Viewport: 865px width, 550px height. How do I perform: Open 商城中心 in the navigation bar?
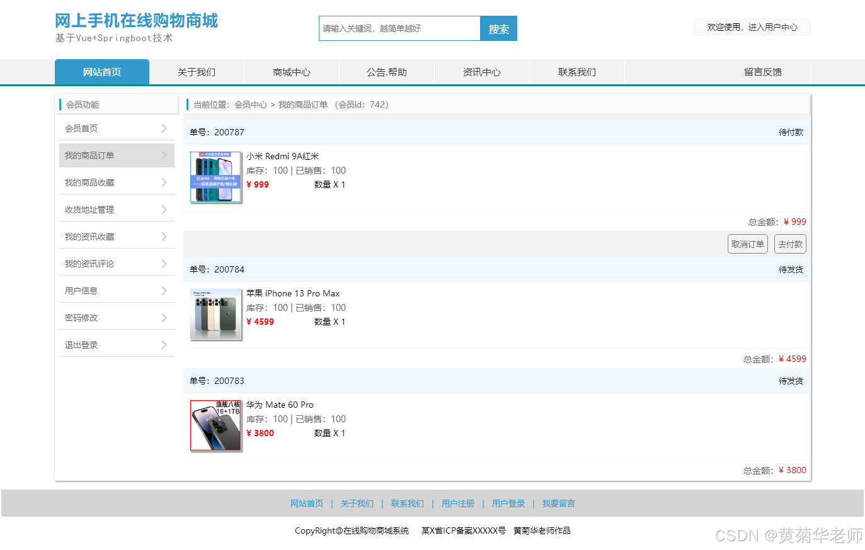point(292,72)
